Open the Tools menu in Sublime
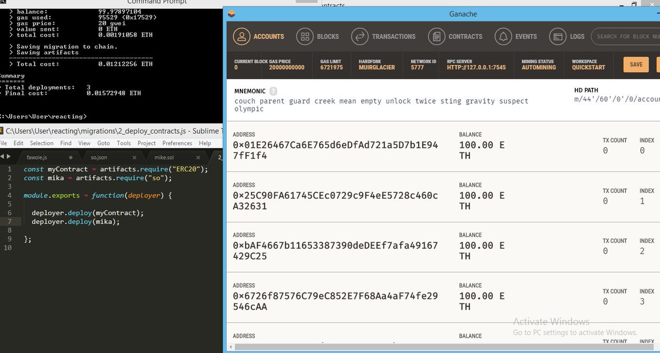 (124, 143)
